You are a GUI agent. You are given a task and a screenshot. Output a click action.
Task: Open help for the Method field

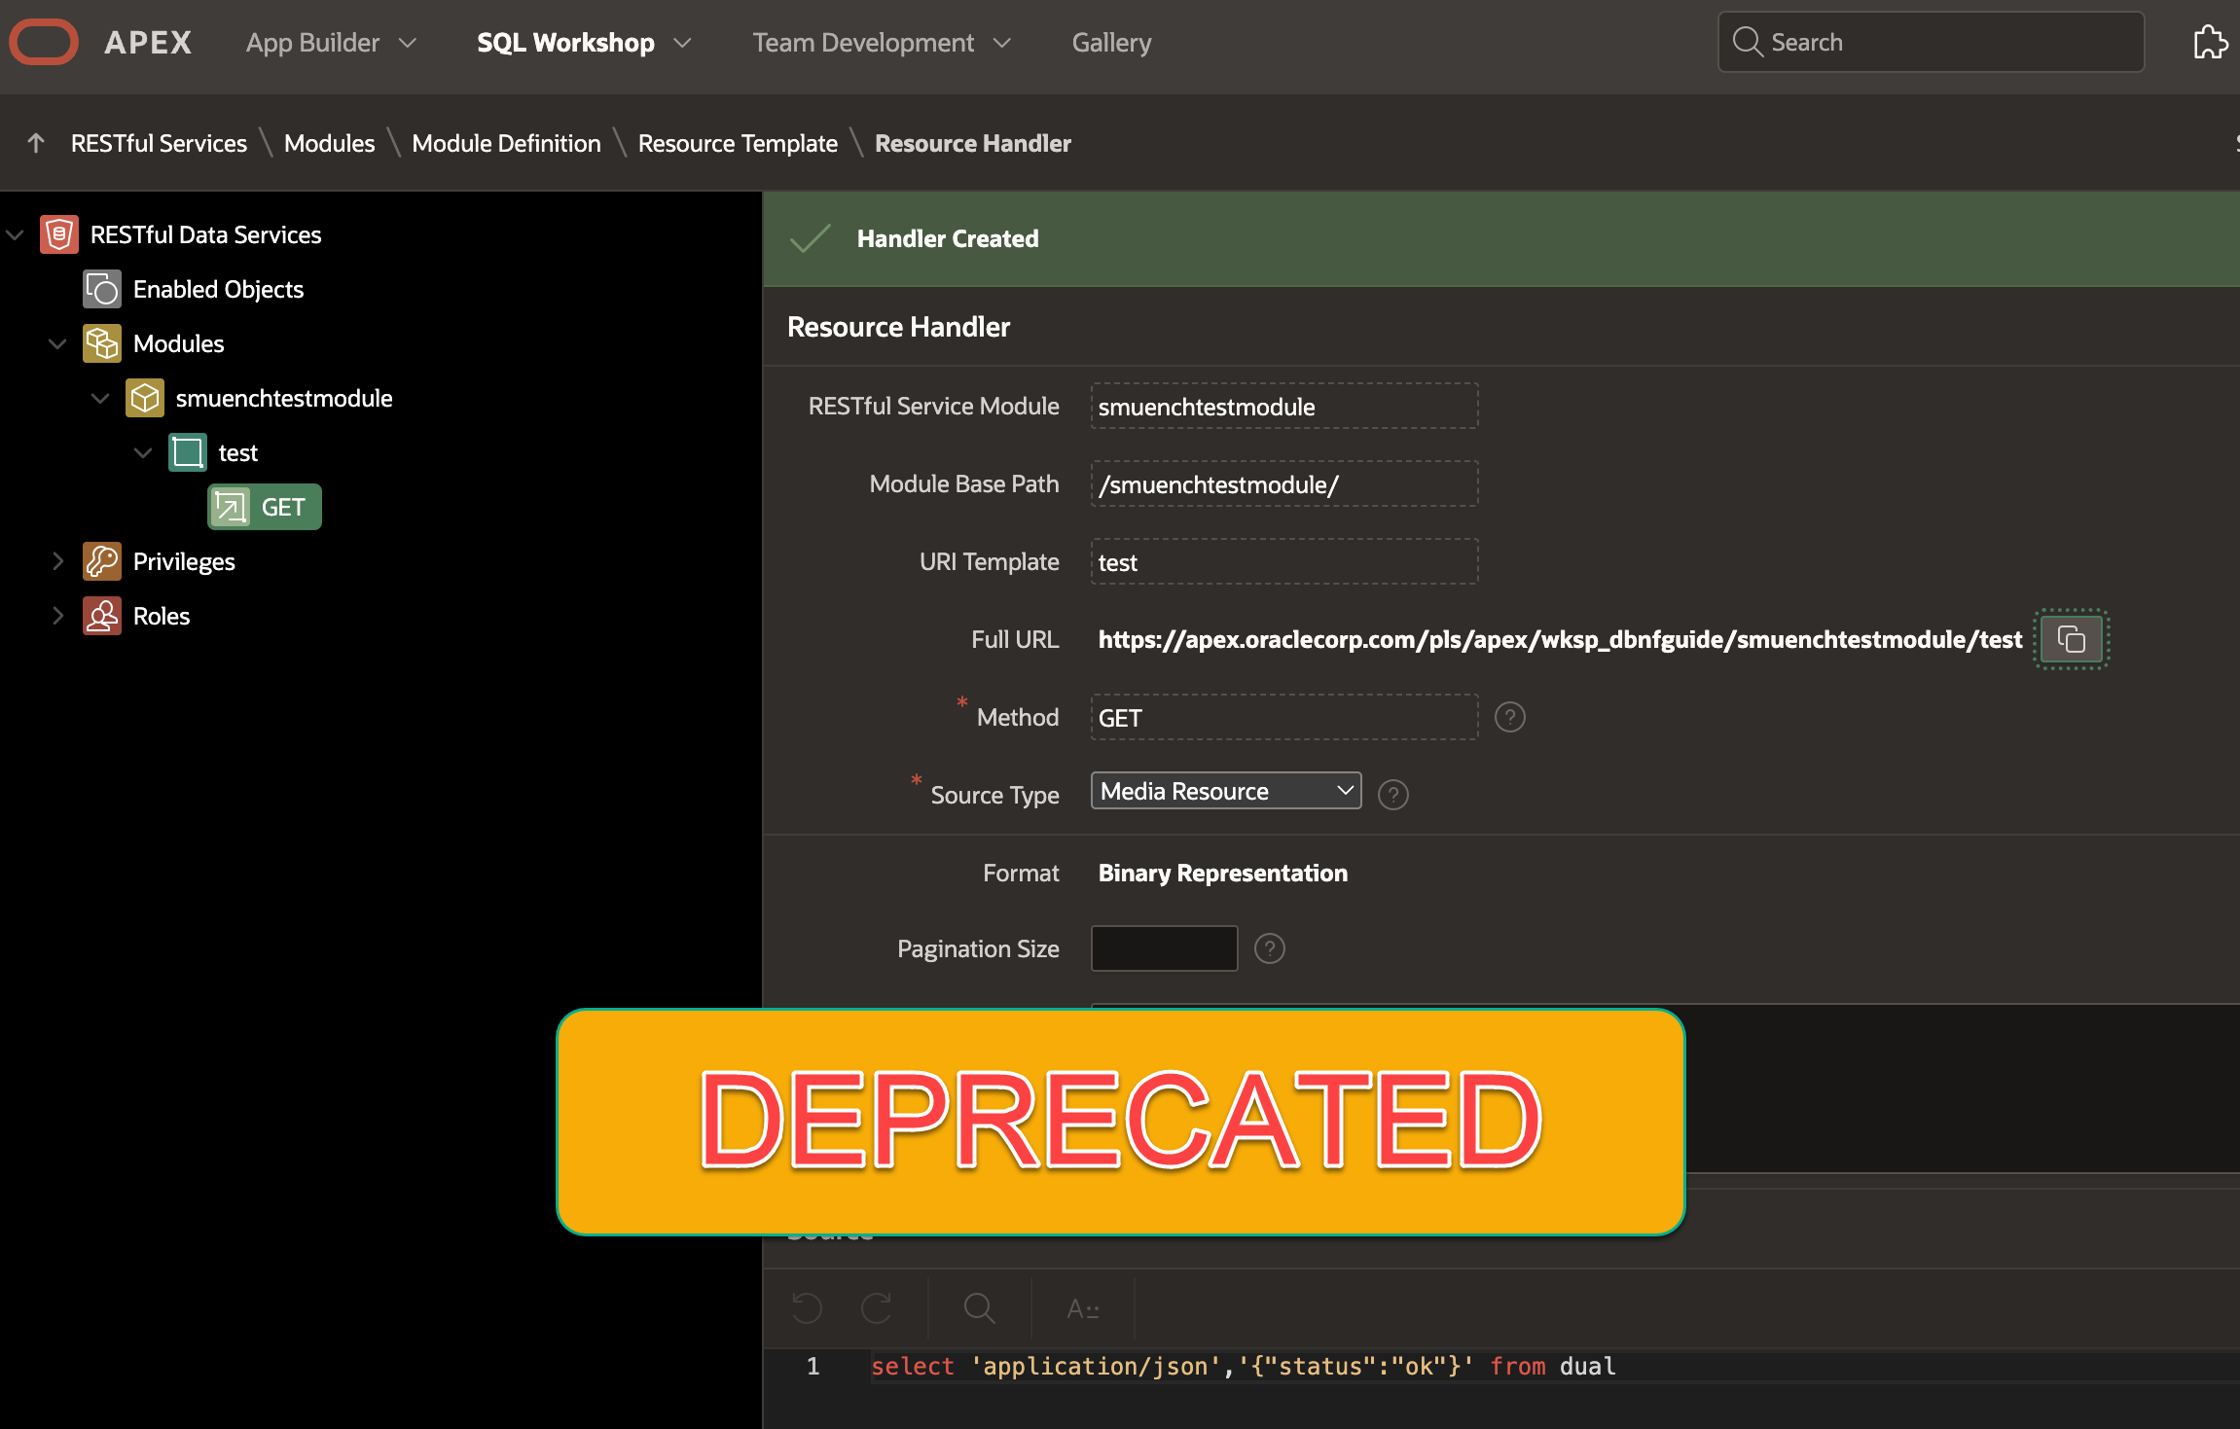pos(1509,717)
